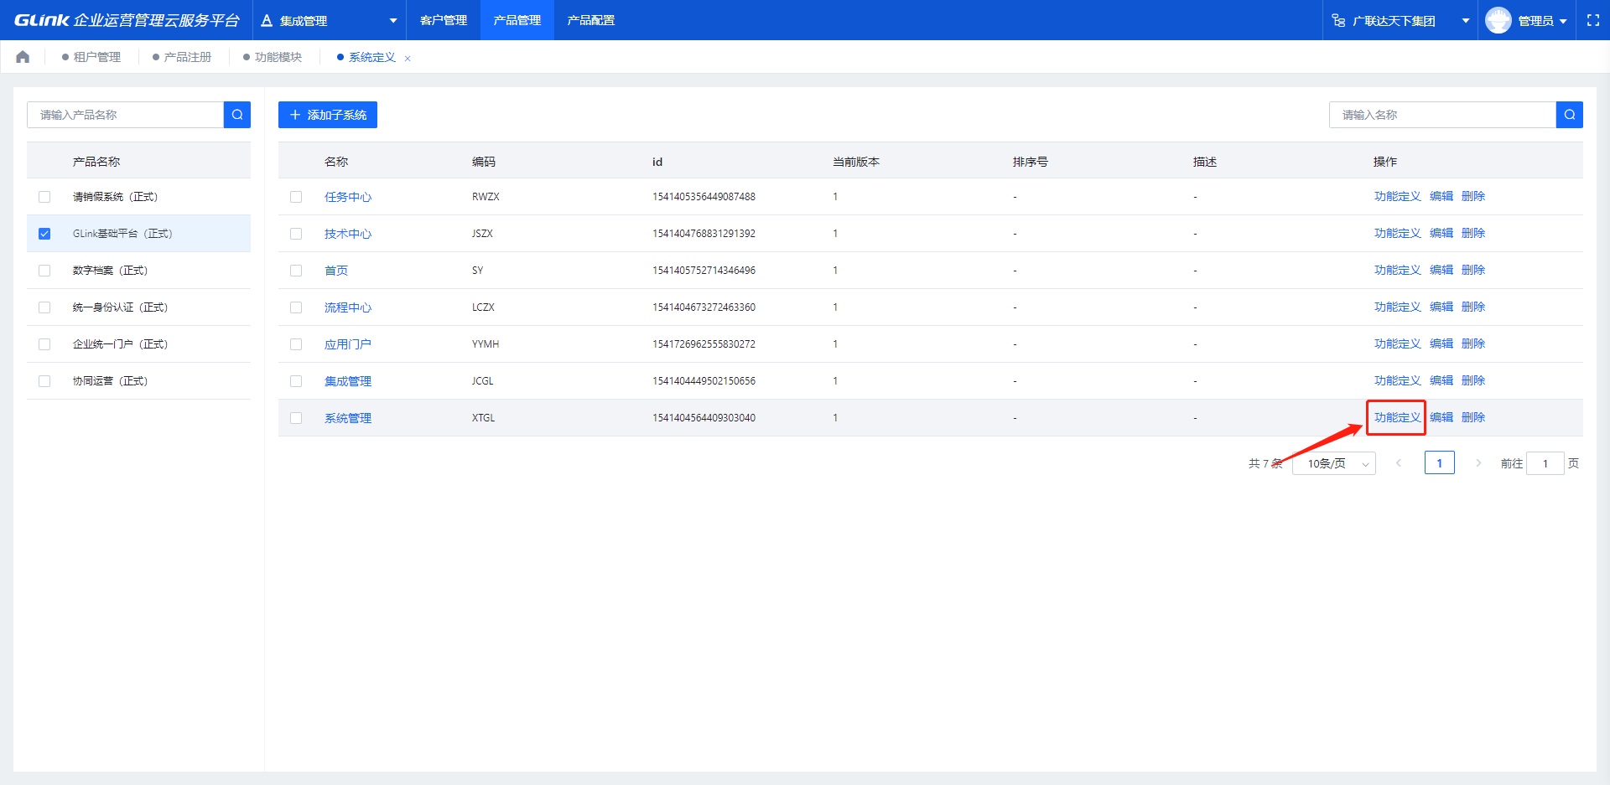Open the 10条/页 page size dropdown
This screenshot has height=785, width=1610.
coord(1334,463)
